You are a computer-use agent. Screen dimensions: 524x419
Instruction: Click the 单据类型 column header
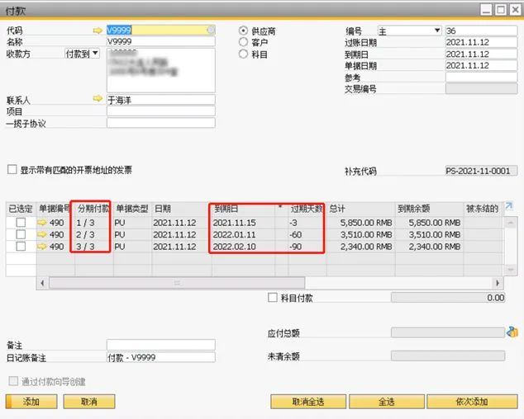(132, 209)
